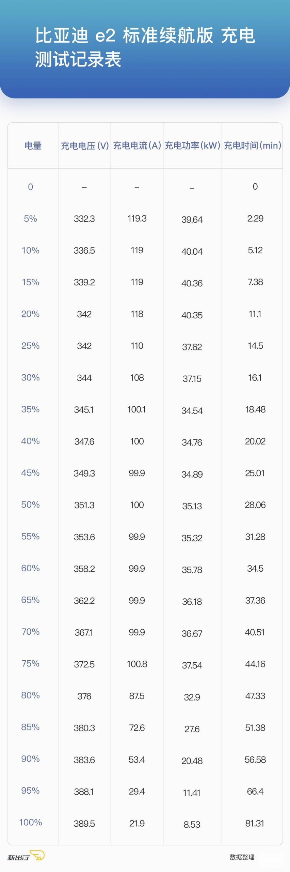Click the 8.53 power cell
Image resolution: width=290 pixels, height=872 pixels.
click(x=192, y=825)
